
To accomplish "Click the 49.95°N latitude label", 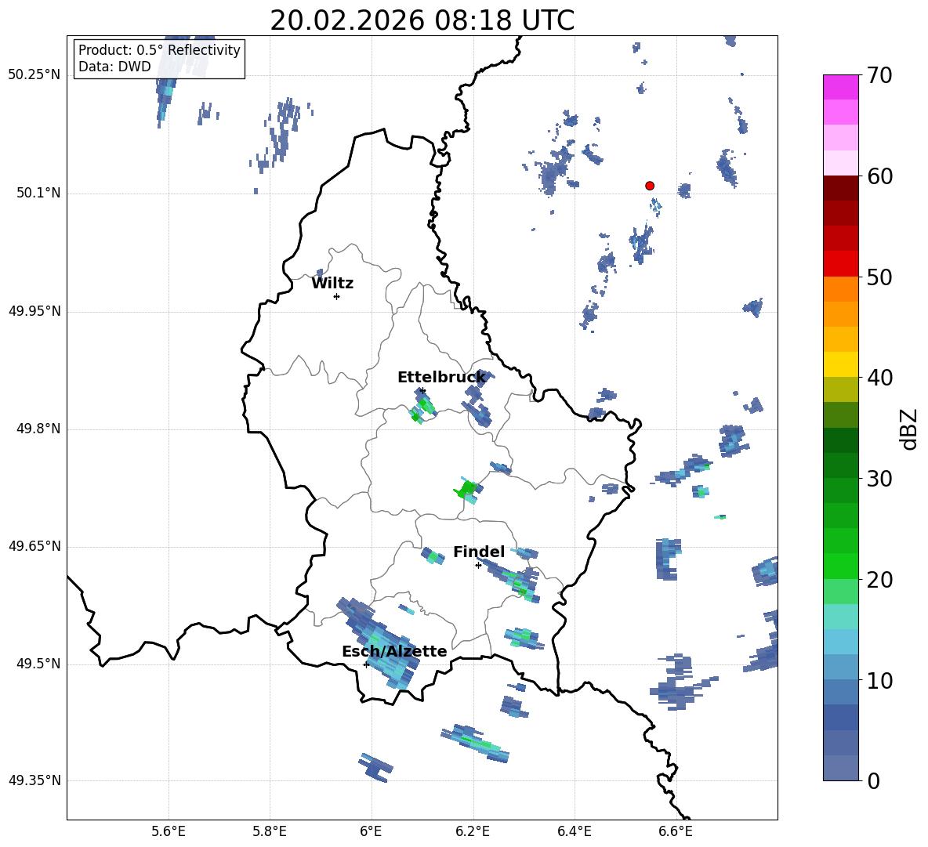I will [34, 311].
